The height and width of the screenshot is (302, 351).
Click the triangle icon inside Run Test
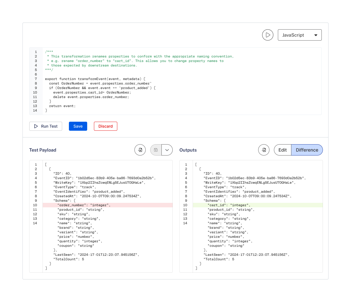coord(36,126)
